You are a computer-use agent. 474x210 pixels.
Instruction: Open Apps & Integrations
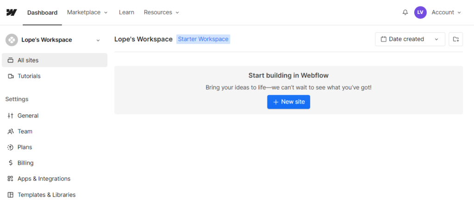(x=44, y=179)
